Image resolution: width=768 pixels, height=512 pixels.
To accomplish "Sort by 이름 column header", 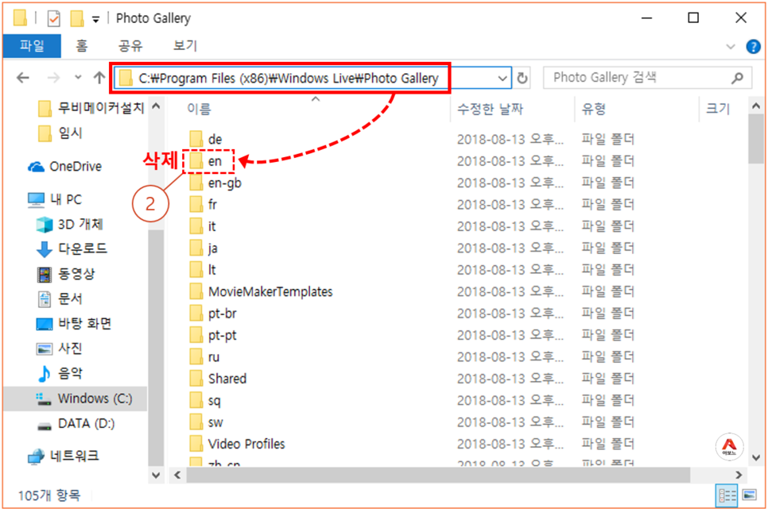I will coord(199,109).
